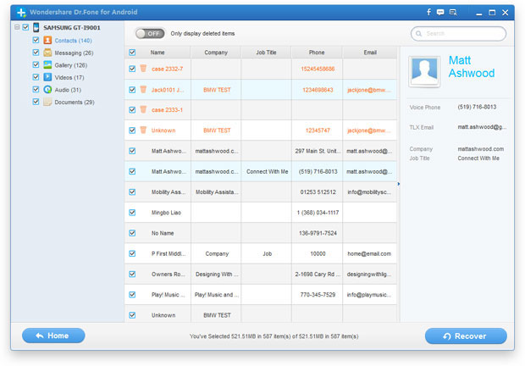Uncheck the Audio category checkbox
Screen dimensions: 525x366
(36, 90)
